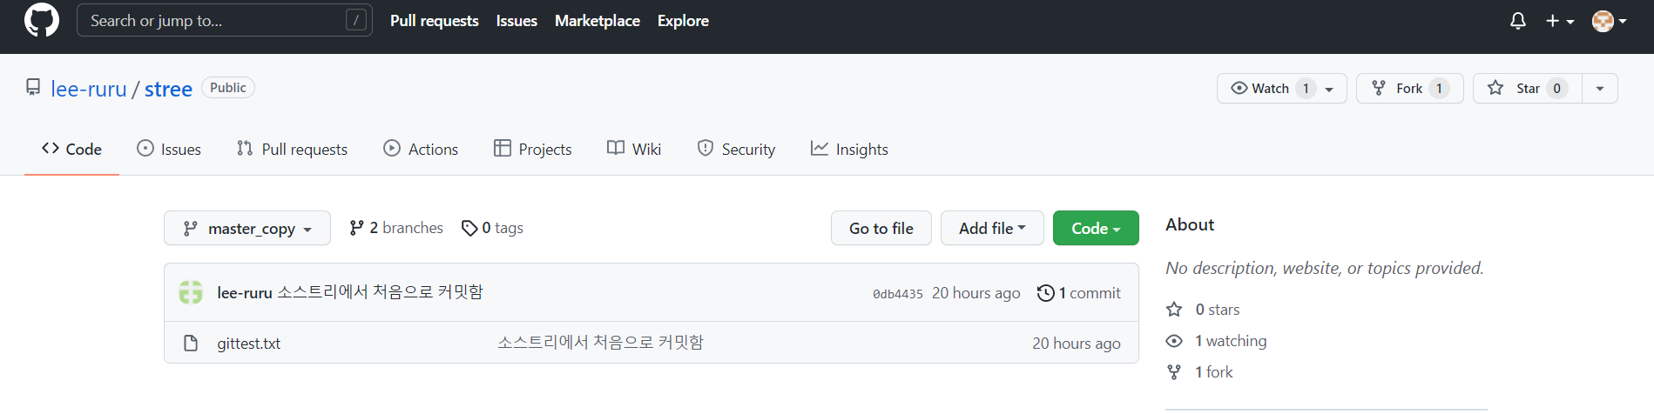This screenshot has height=414, width=1654.
Task: Open commit hash 0db4435
Action: [x=898, y=294]
